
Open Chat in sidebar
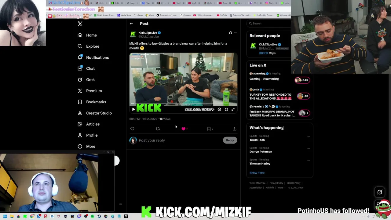[x=86, y=68]
